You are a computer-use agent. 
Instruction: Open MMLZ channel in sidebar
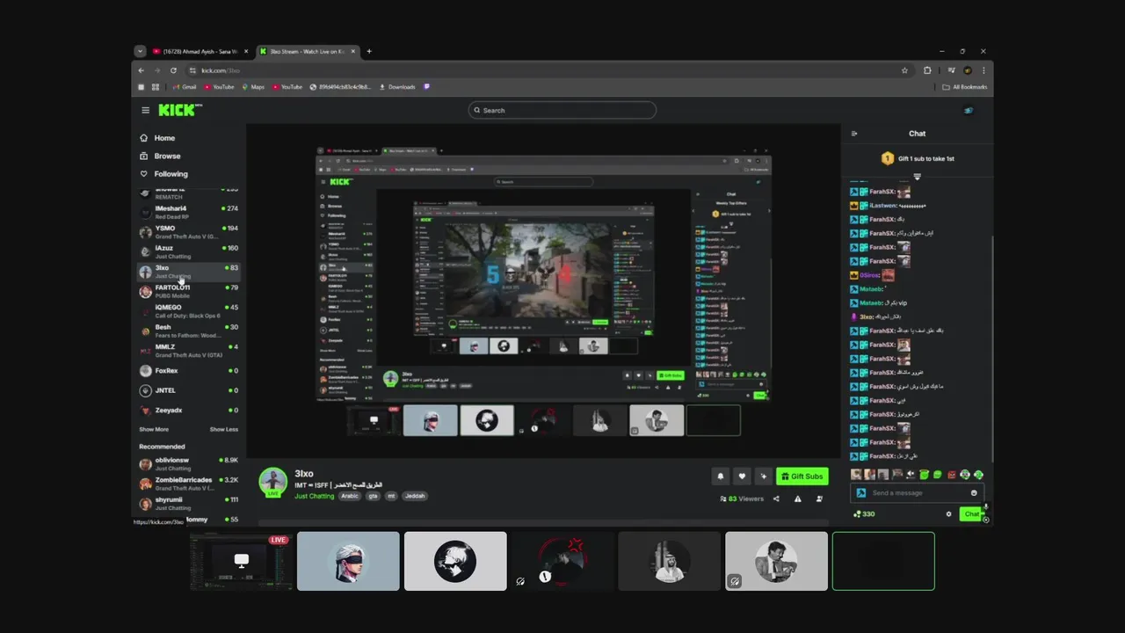pos(188,351)
